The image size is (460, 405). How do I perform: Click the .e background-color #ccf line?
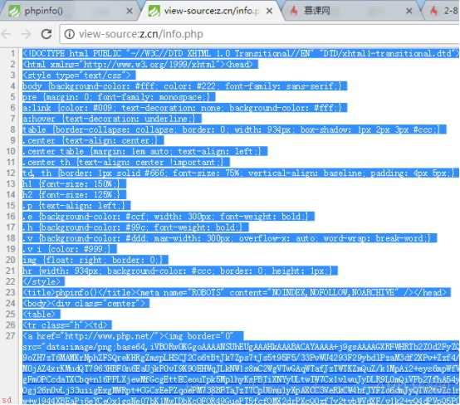pos(169,216)
